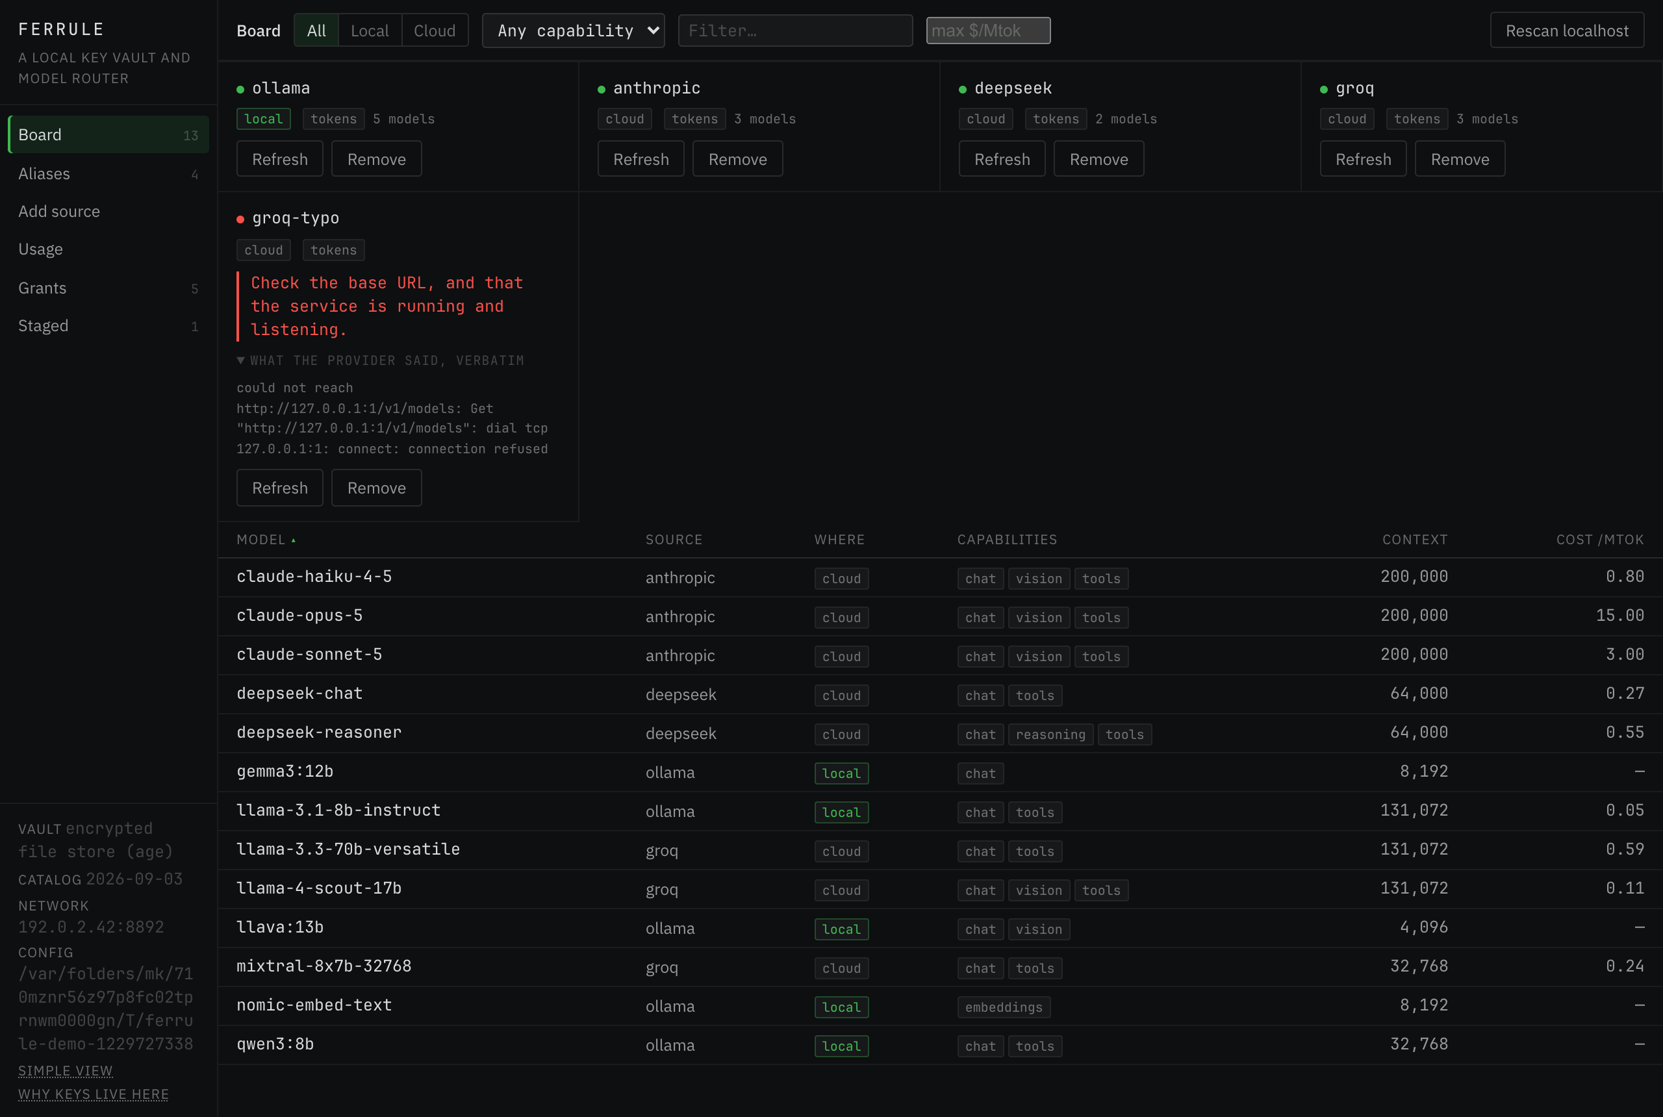1663x1117 pixels.
Task: Open Usage in the sidebar
Action: (108, 249)
